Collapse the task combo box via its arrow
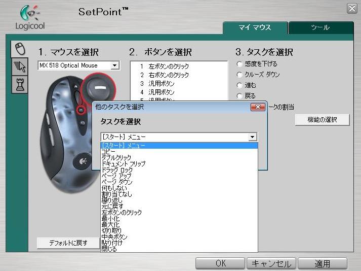The height and width of the screenshot is (271, 361). [x=252, y=137]
